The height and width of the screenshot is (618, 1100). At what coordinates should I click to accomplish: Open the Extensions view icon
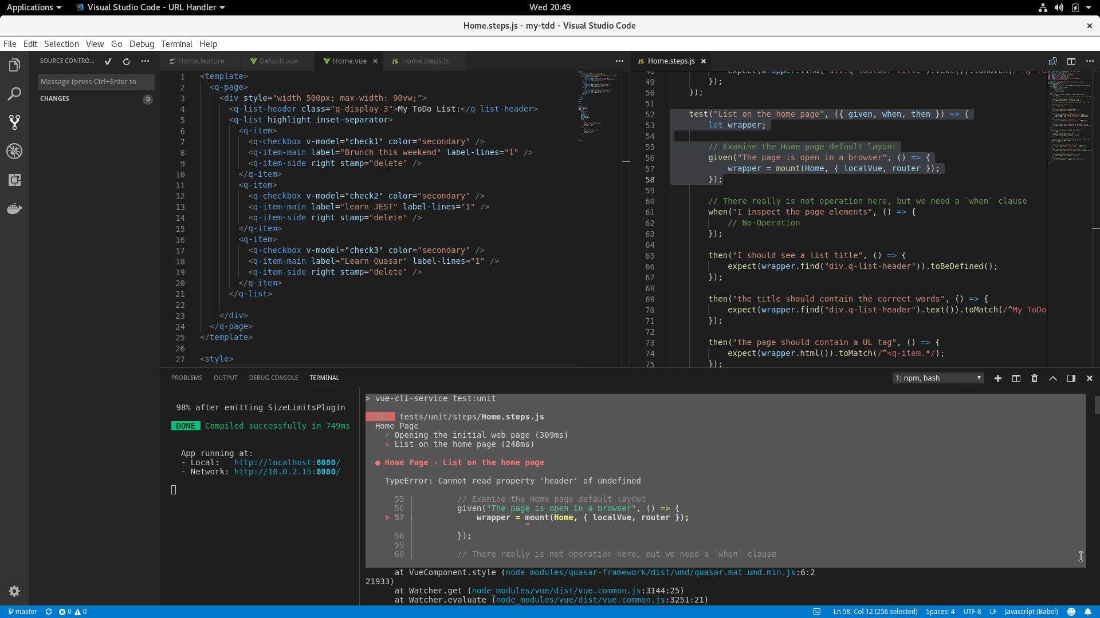14,180
